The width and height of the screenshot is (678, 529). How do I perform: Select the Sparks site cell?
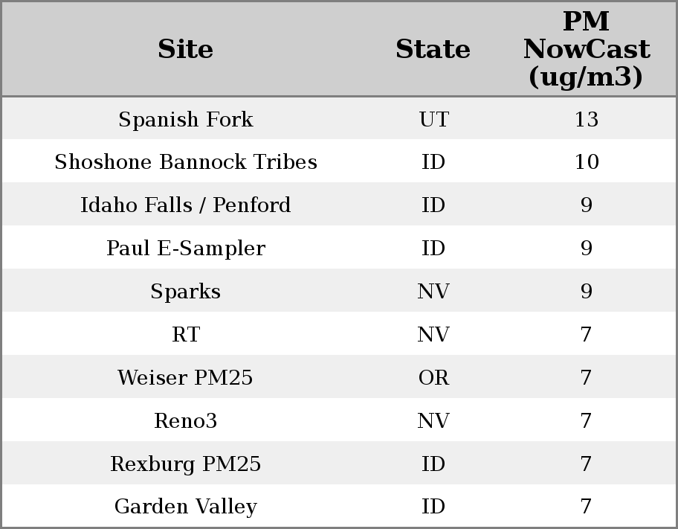click(x=185, y=291)
